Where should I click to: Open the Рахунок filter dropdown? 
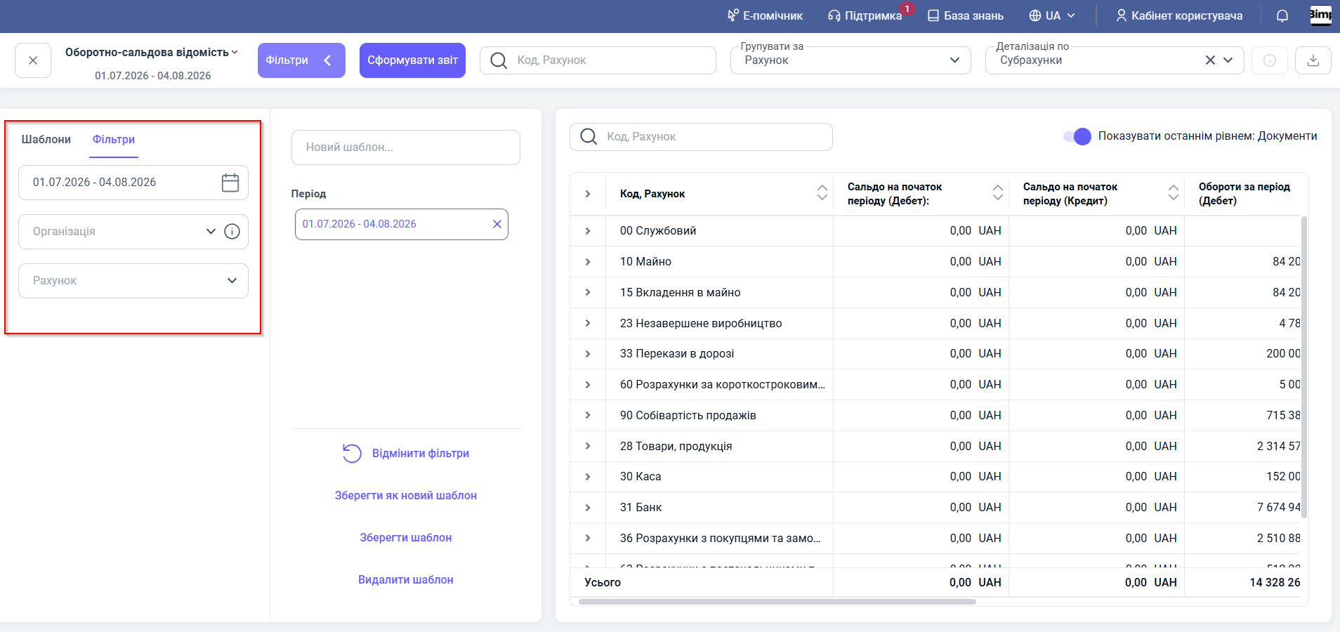pos(133,281)
